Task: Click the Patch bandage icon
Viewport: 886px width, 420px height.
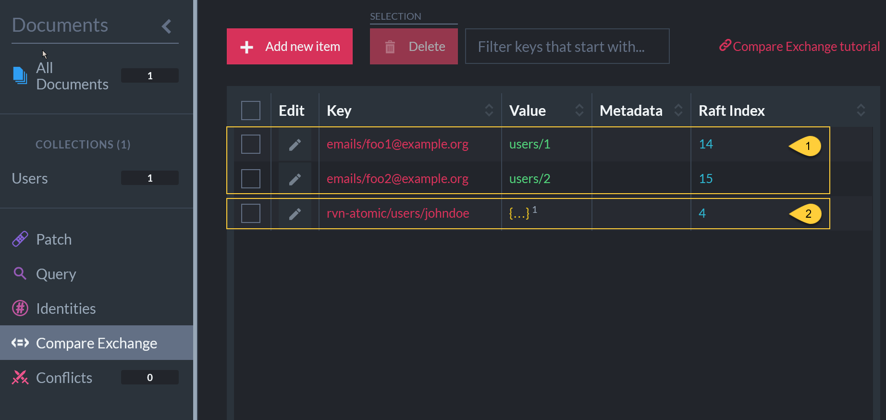Action: click(x=20, y=239)
